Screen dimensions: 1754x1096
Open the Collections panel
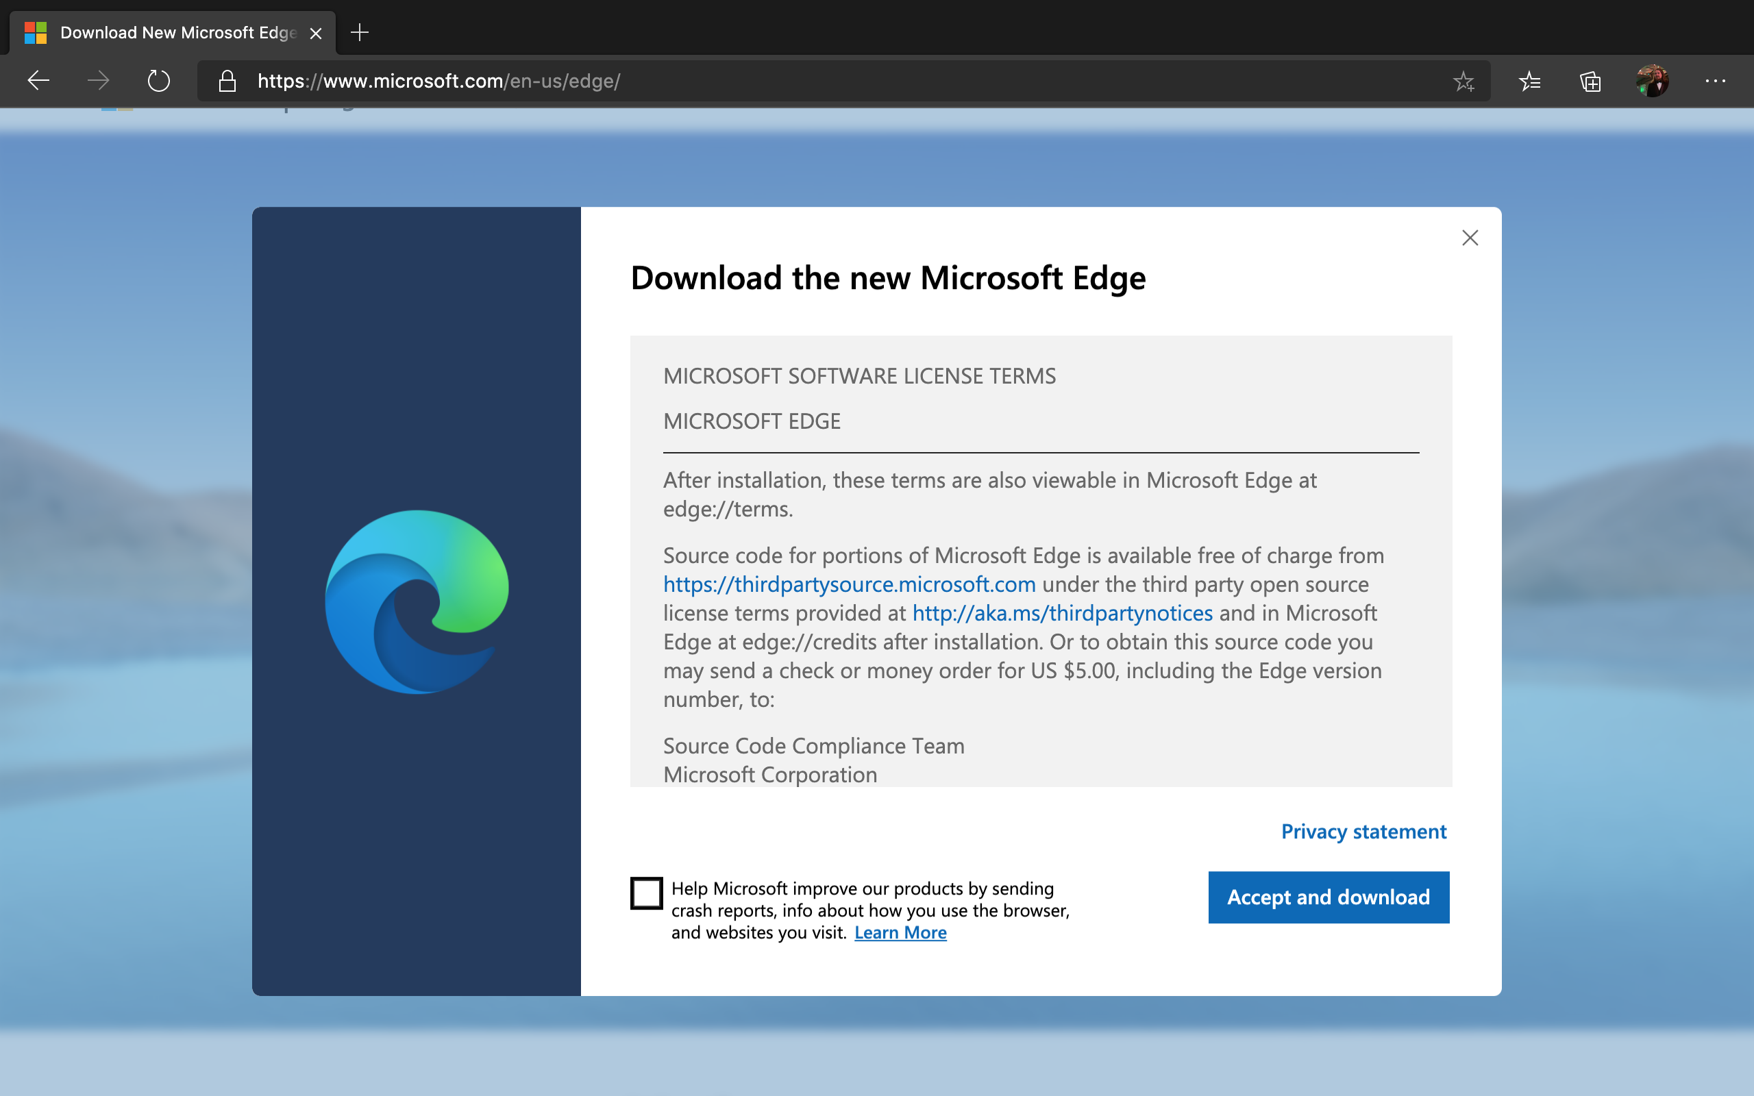click(1590, 82)
